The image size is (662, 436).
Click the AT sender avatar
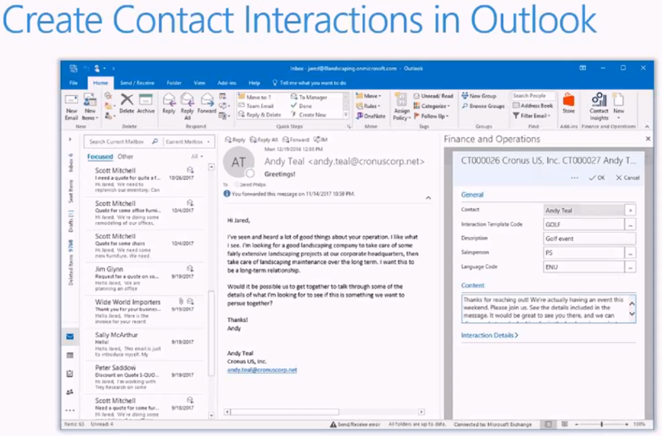click(239, 162)
